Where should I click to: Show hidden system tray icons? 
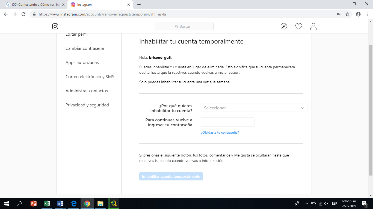click(307, 204)
